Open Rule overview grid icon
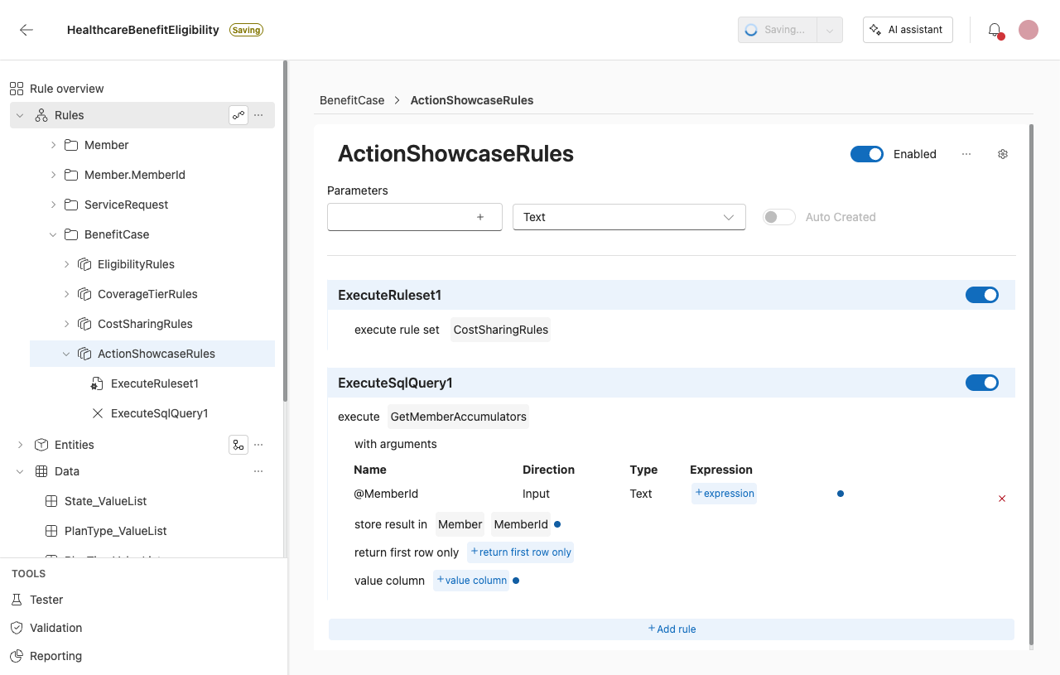The image size is (1060, 675). (x=17, y=89)
